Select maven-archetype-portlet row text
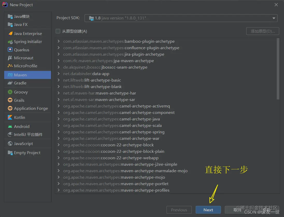Image resolution: width=284 pixels, height=217 pixels. 116,184
